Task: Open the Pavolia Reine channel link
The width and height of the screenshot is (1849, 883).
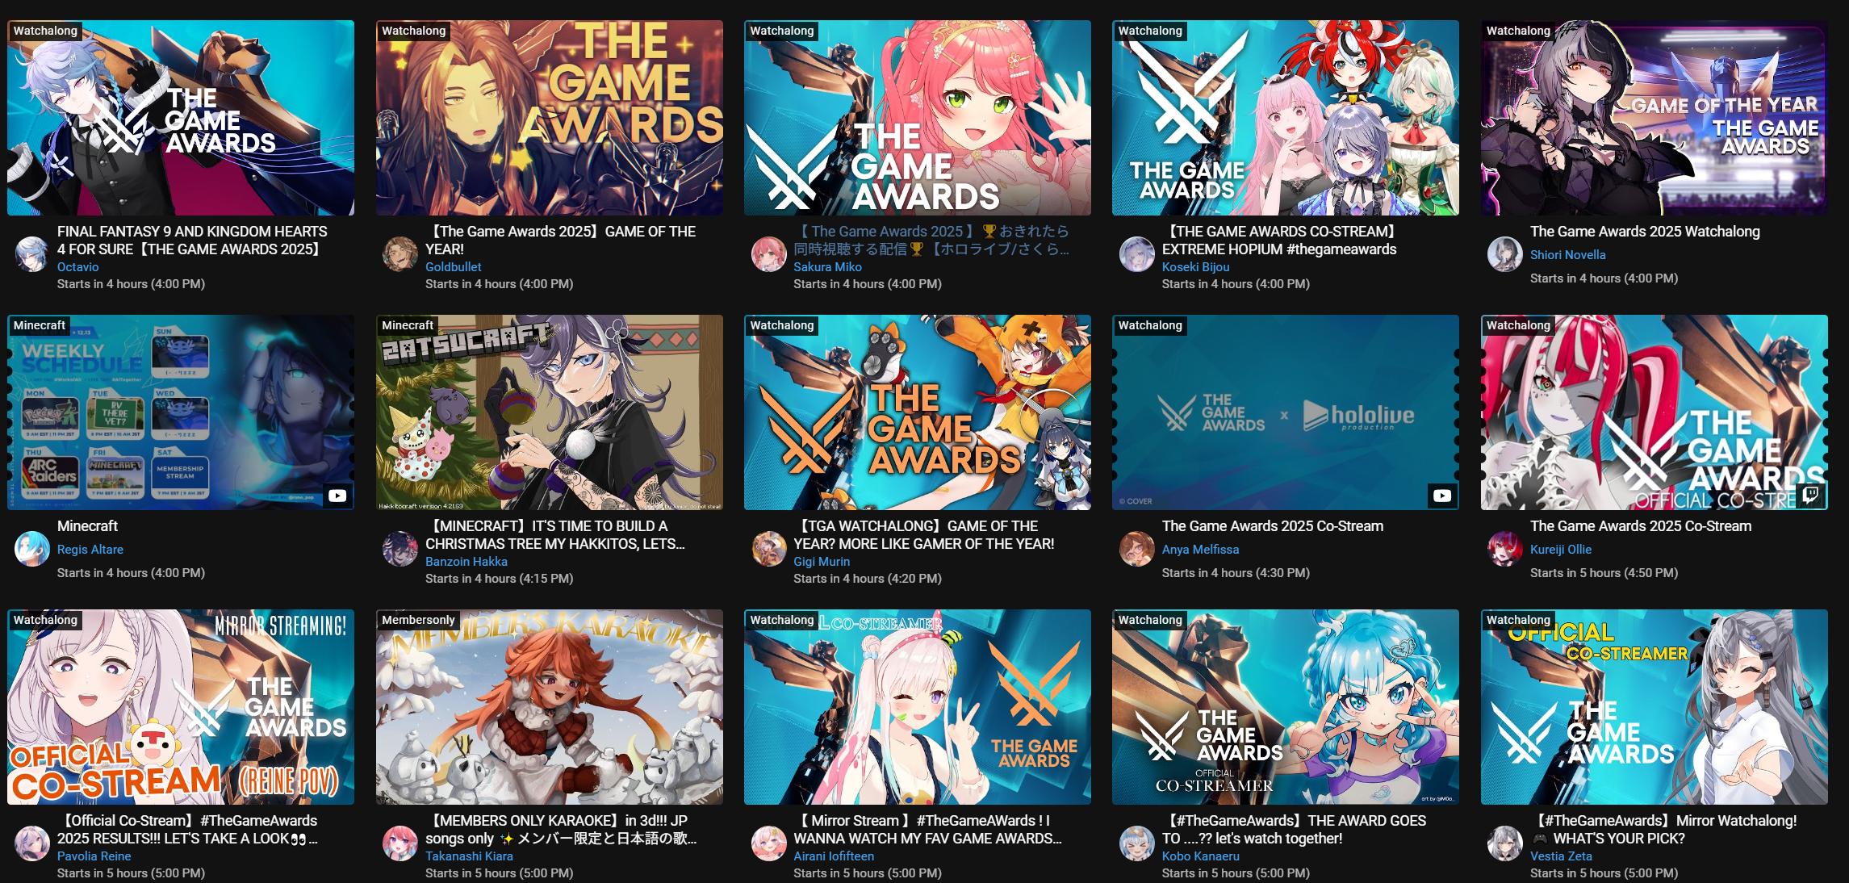Action: (94, 856)
